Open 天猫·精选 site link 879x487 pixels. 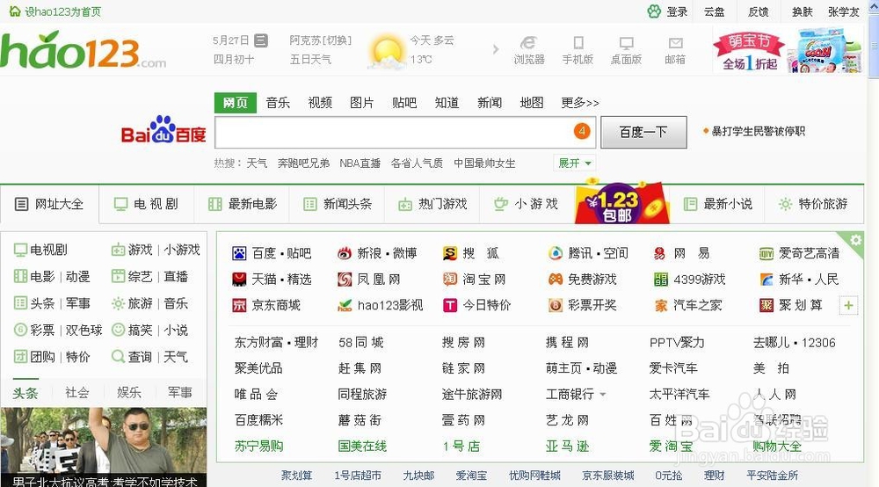click(272, 279)
